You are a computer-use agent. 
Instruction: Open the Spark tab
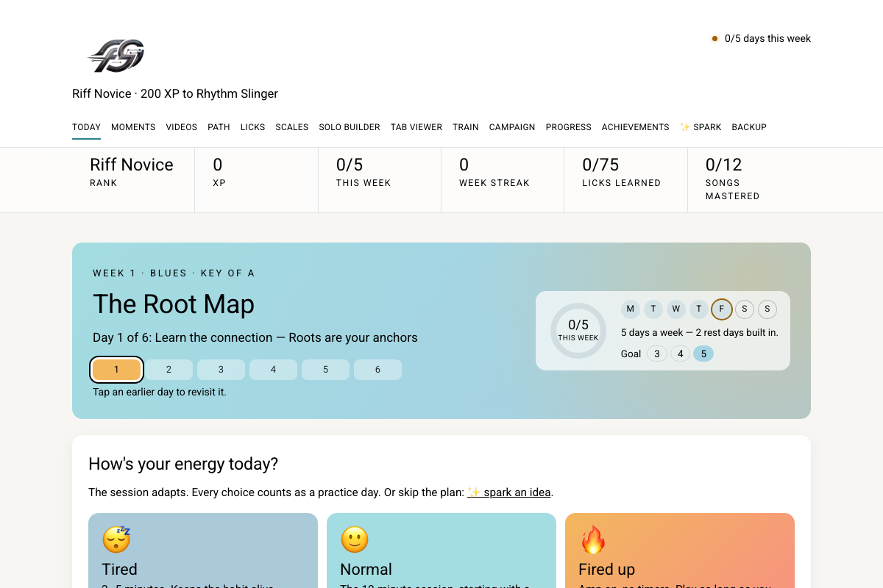point(701,127)
